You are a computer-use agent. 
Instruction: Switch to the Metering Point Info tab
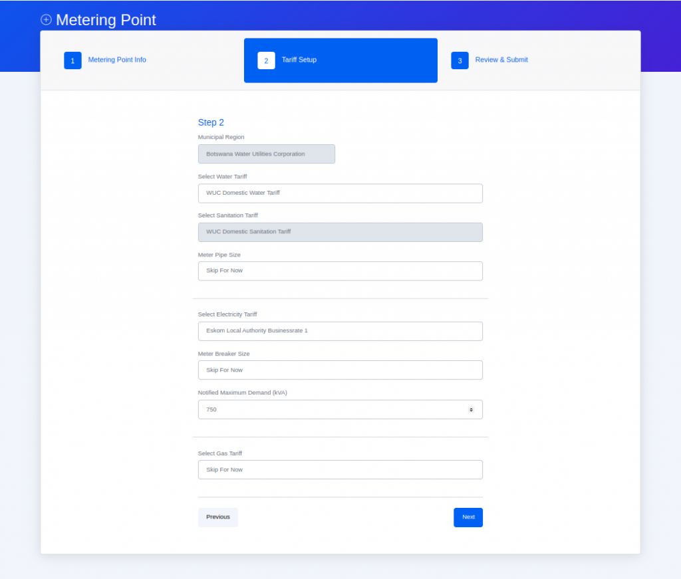pyautogui.click(x=117, y=60)
